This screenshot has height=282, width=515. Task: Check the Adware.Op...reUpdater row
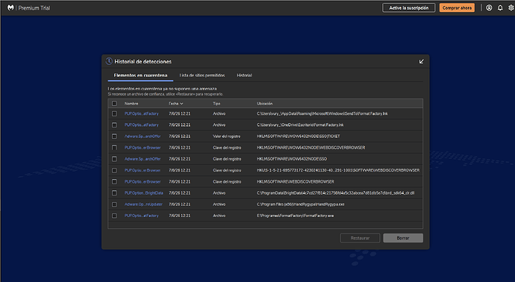[x=114, y=204]
